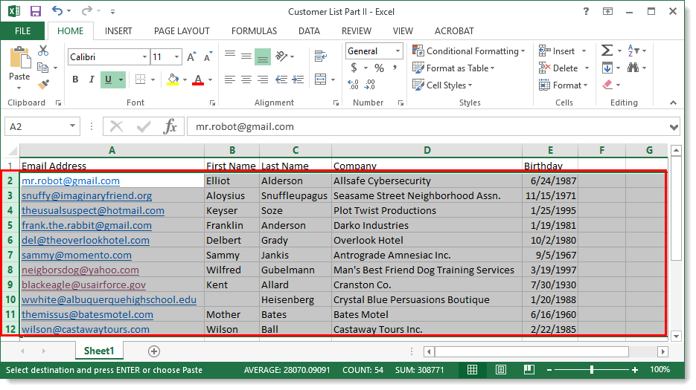Click the Fill down icon
Screen dimensions: 696x390
click(607, 68)
